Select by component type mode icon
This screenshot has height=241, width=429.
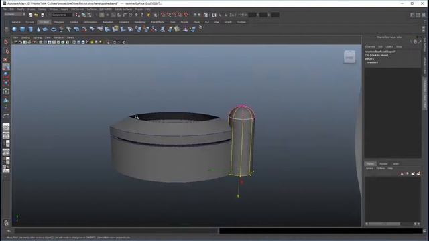click(89, 15)
